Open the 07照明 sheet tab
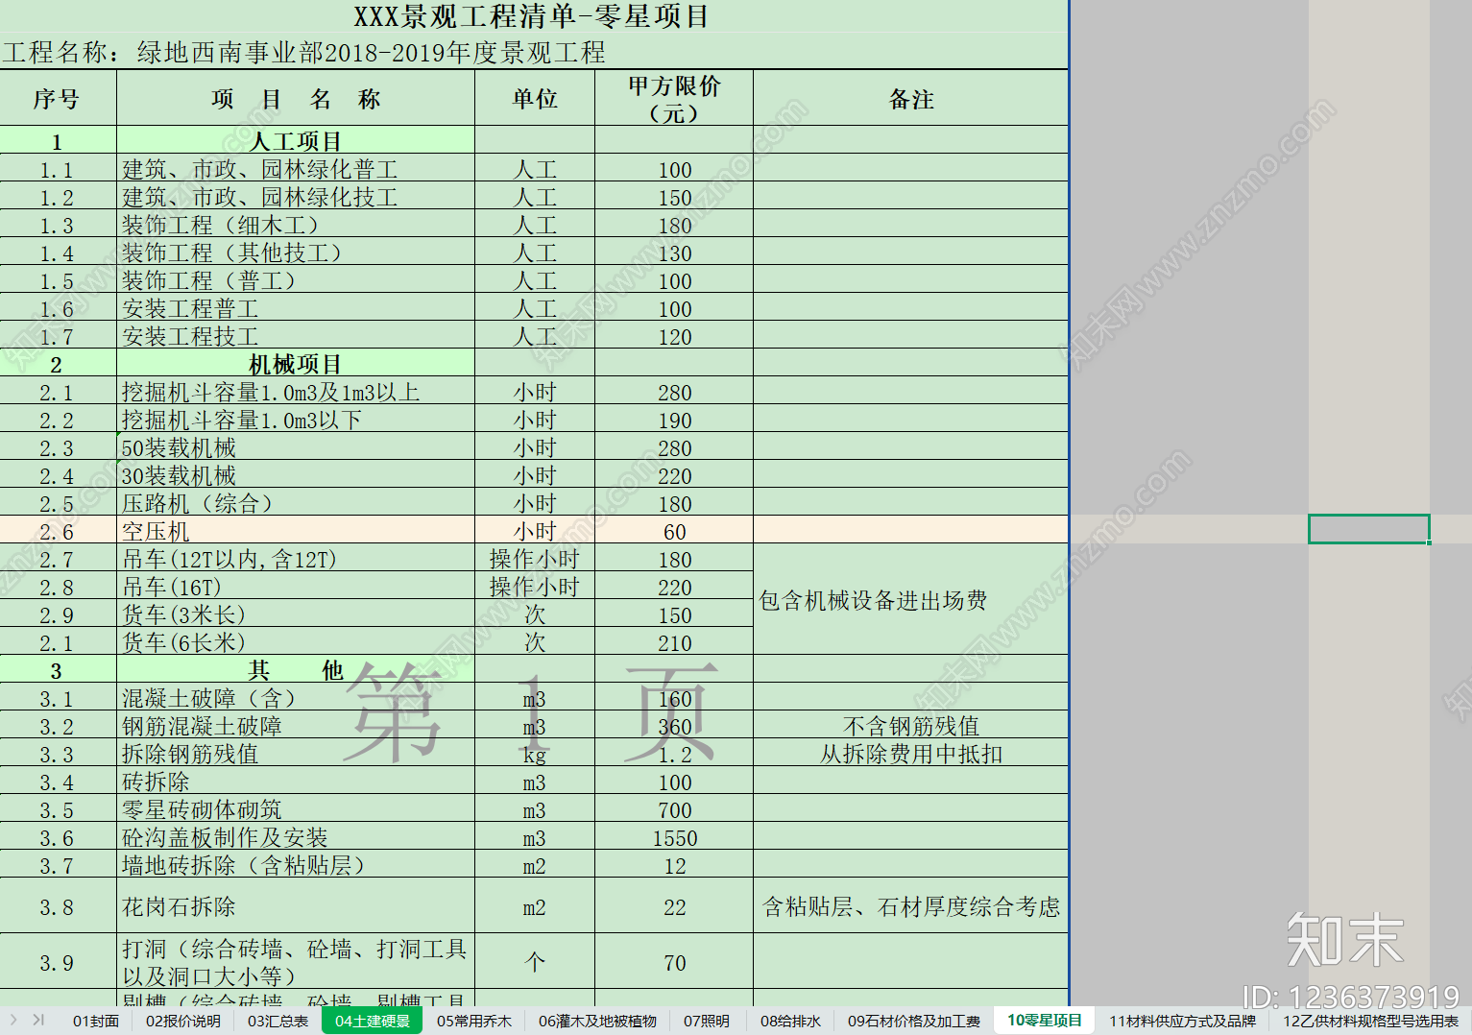1472x1035 pixels. pos(707,1021)
